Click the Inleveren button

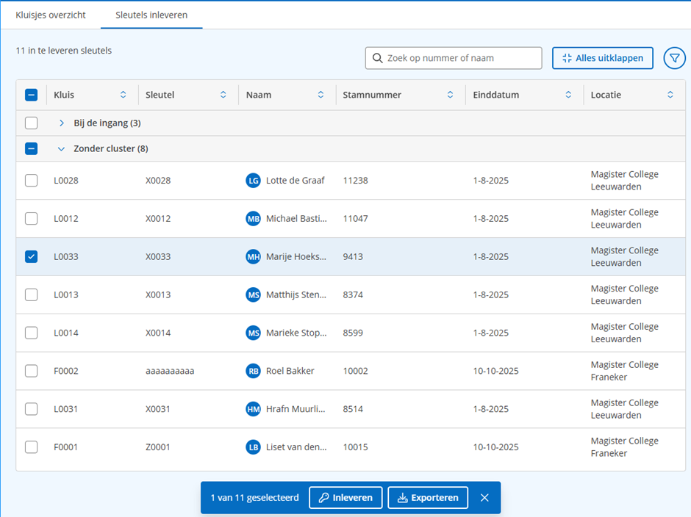click(345, 498)
